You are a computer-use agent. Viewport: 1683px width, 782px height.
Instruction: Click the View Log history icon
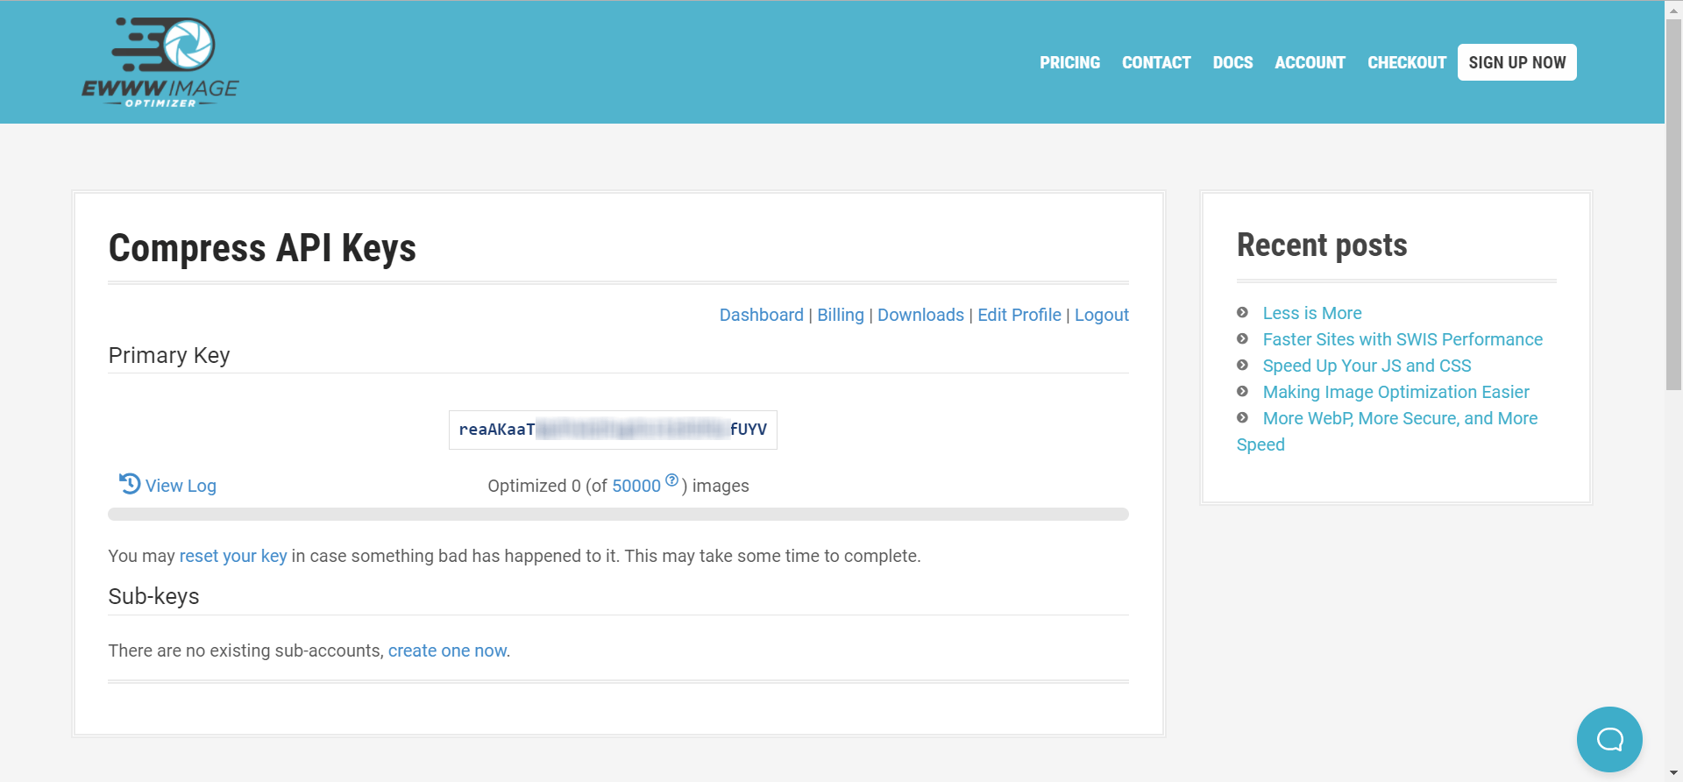(130, 484)
